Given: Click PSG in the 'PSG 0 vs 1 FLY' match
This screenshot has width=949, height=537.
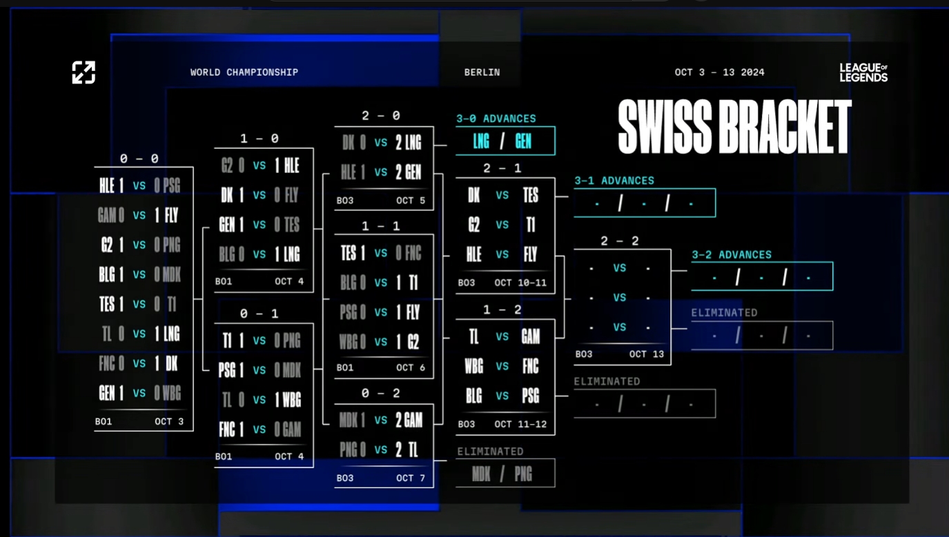Looking at the screenshot, I should pyautogui.click(x=349, y=312).
